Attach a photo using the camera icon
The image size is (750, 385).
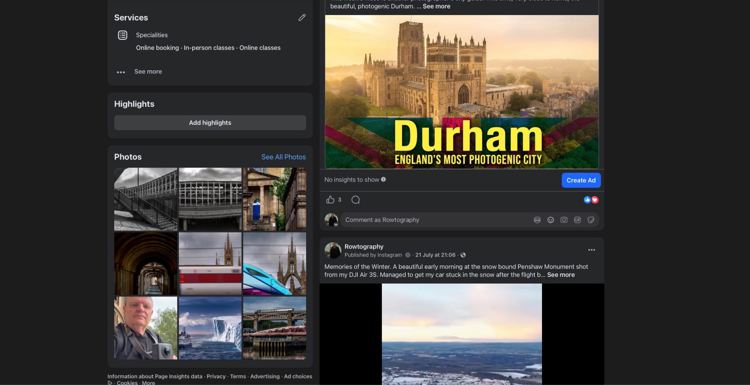[x=564, y=220]
